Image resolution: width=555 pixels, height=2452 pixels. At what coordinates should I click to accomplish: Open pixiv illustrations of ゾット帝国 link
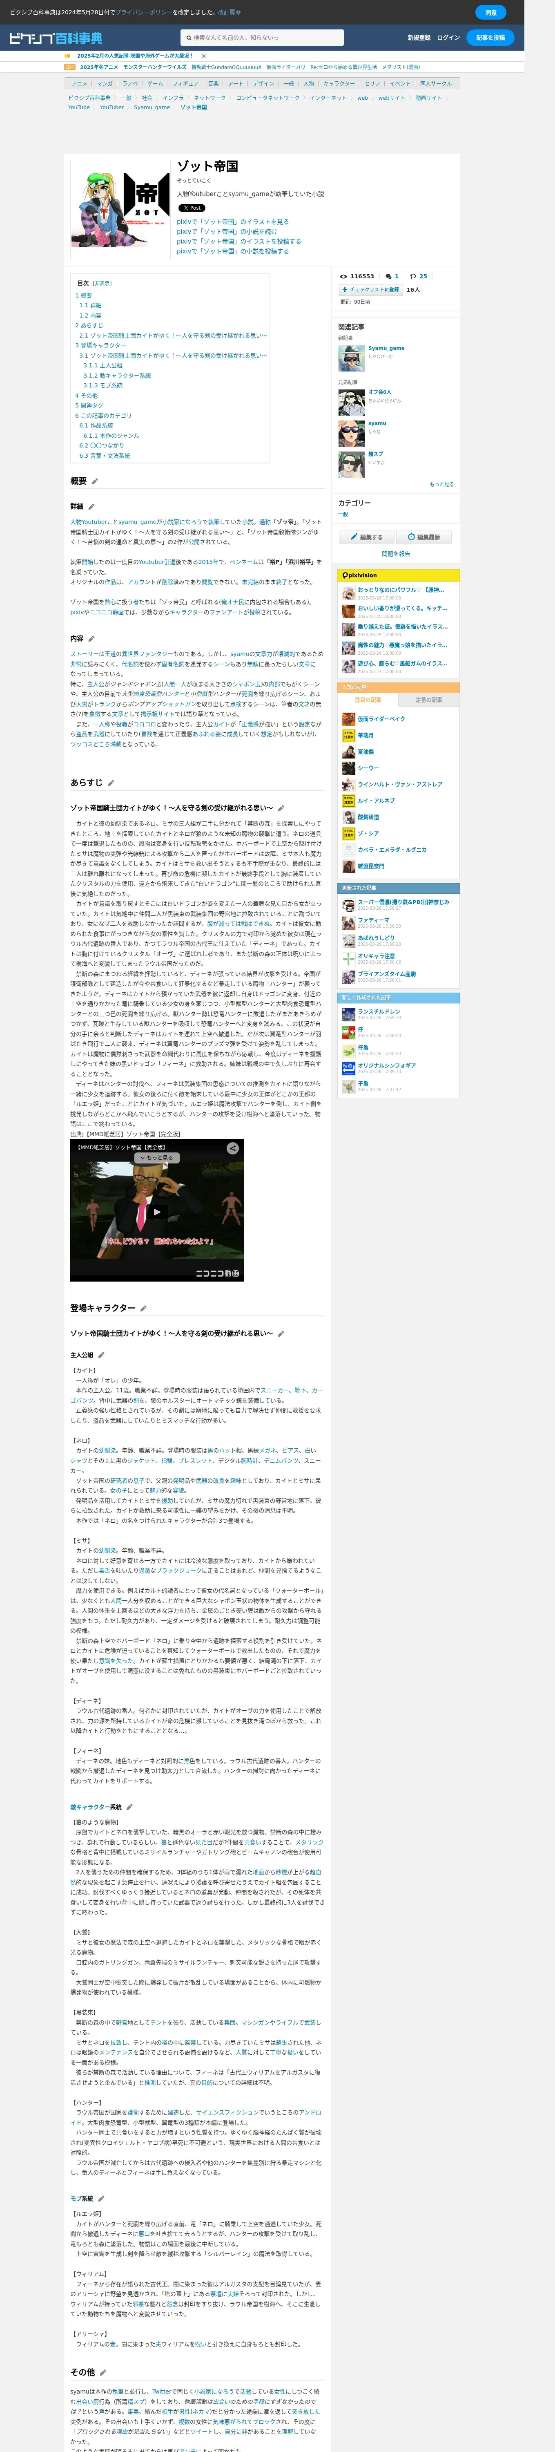point(232,222)
